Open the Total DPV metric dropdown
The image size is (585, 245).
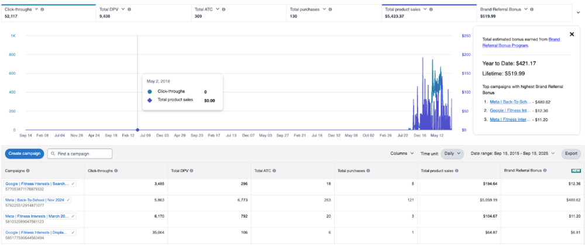pyautogui.click(x=123, y=9)
